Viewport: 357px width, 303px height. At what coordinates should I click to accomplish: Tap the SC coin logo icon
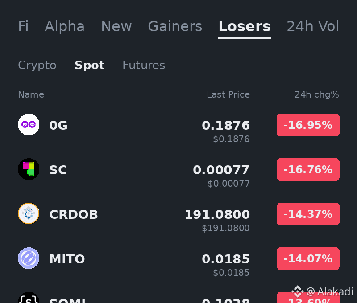tap(29, 169)
